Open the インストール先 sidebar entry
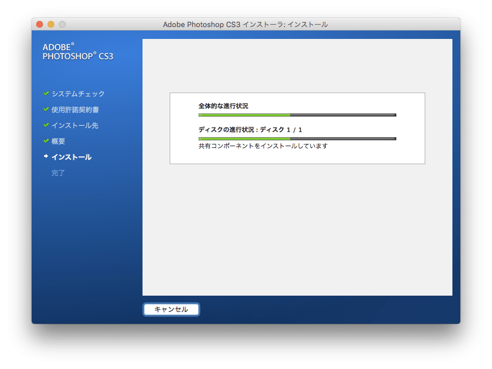Viewport: 492px width, 369px height. click(x=75, y=126)
